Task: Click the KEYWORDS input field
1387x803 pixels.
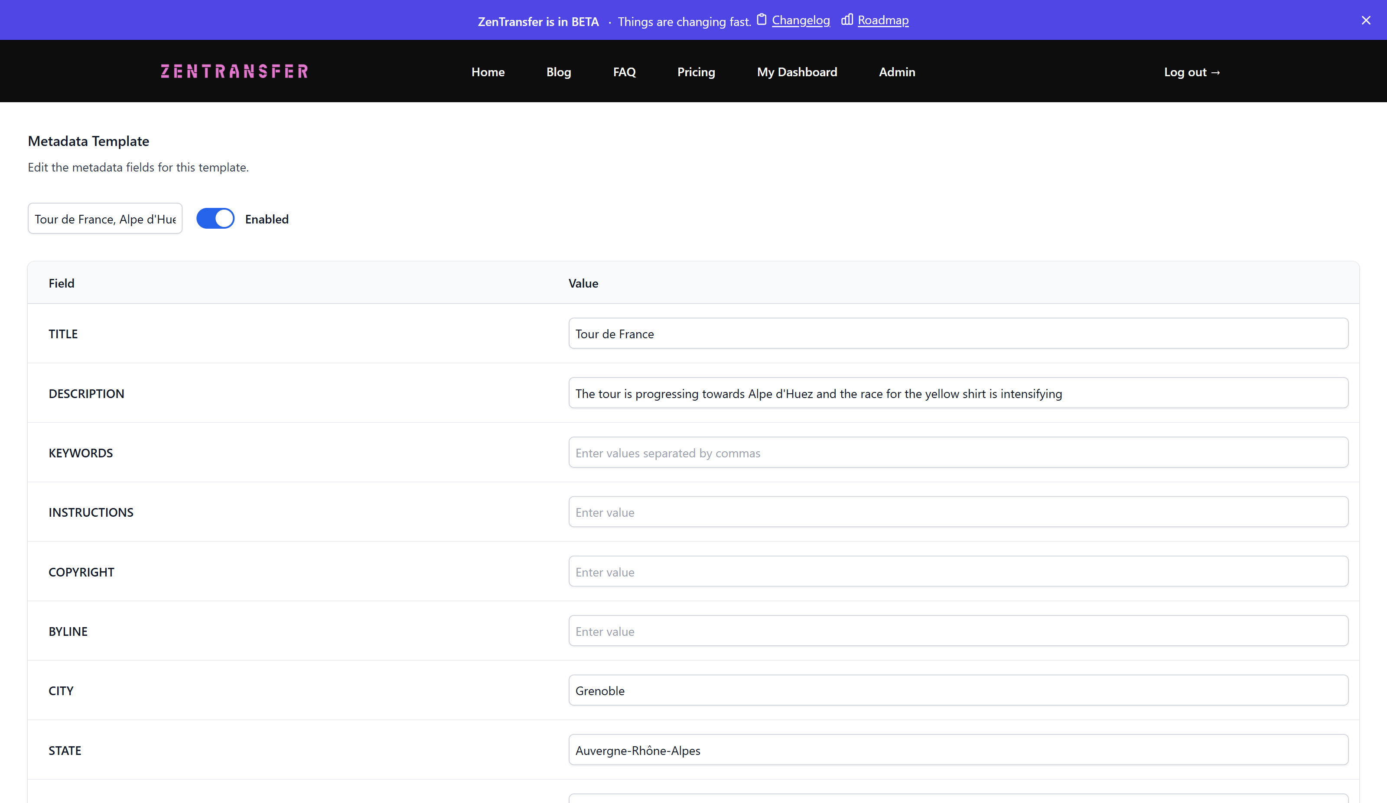Action: pos(958,453)
